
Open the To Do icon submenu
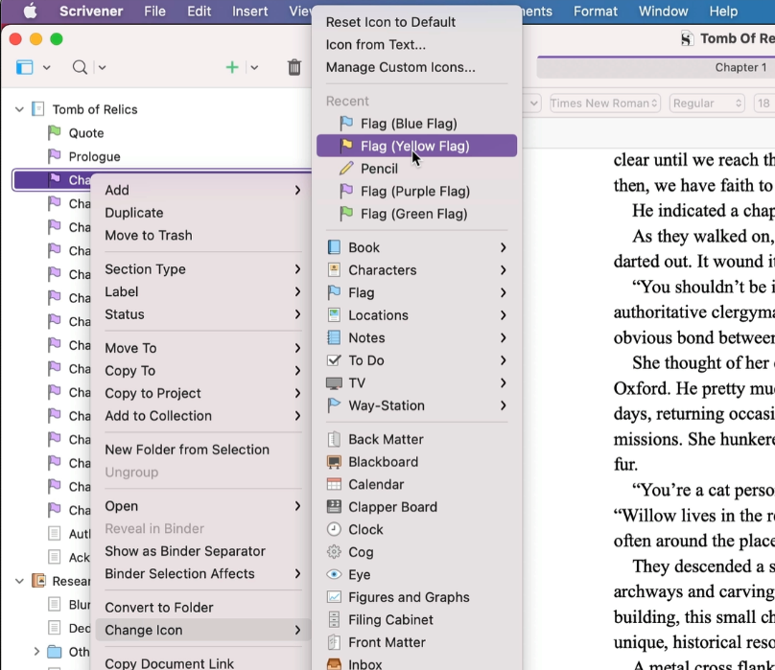pyautogui.click(x=416, y=360)
